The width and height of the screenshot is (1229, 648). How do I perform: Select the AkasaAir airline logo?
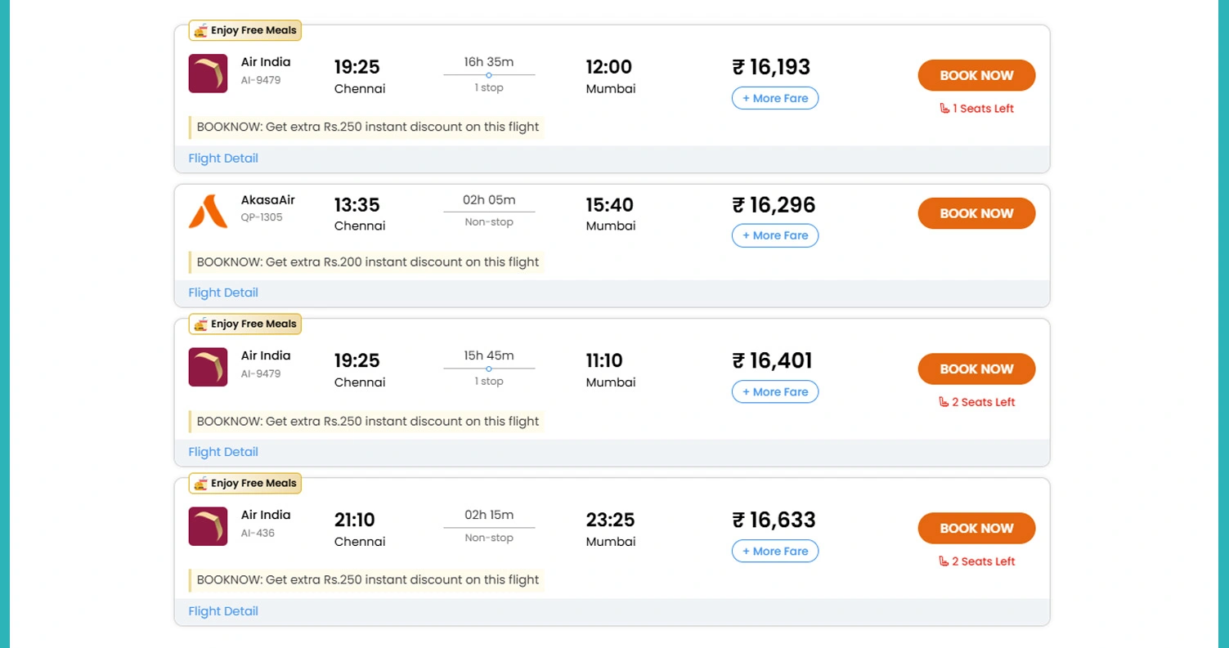(207, 211)
